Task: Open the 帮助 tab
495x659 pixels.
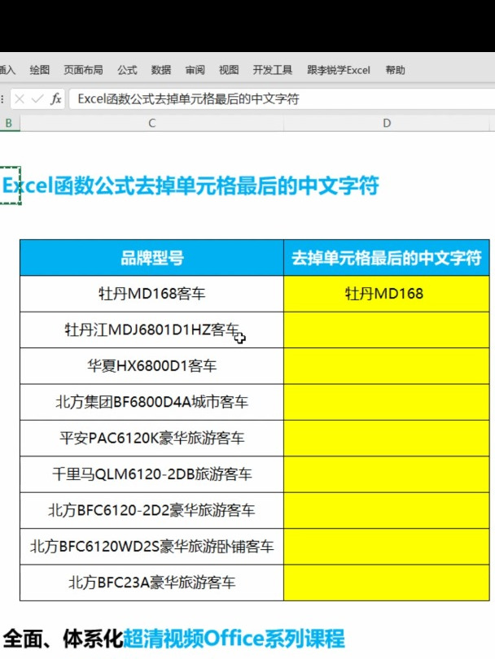Action: click(396, 70)
